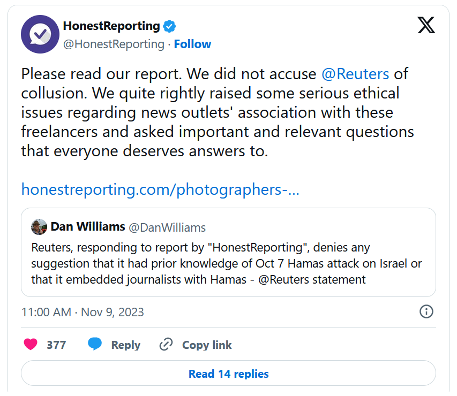Like the tweet with heart icon
The image size is (457, 396).
pos(31,344)
